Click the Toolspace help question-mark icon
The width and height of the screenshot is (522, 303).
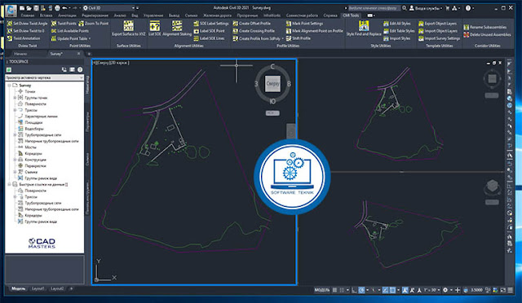pyautogui.click(x=80, y=69)
